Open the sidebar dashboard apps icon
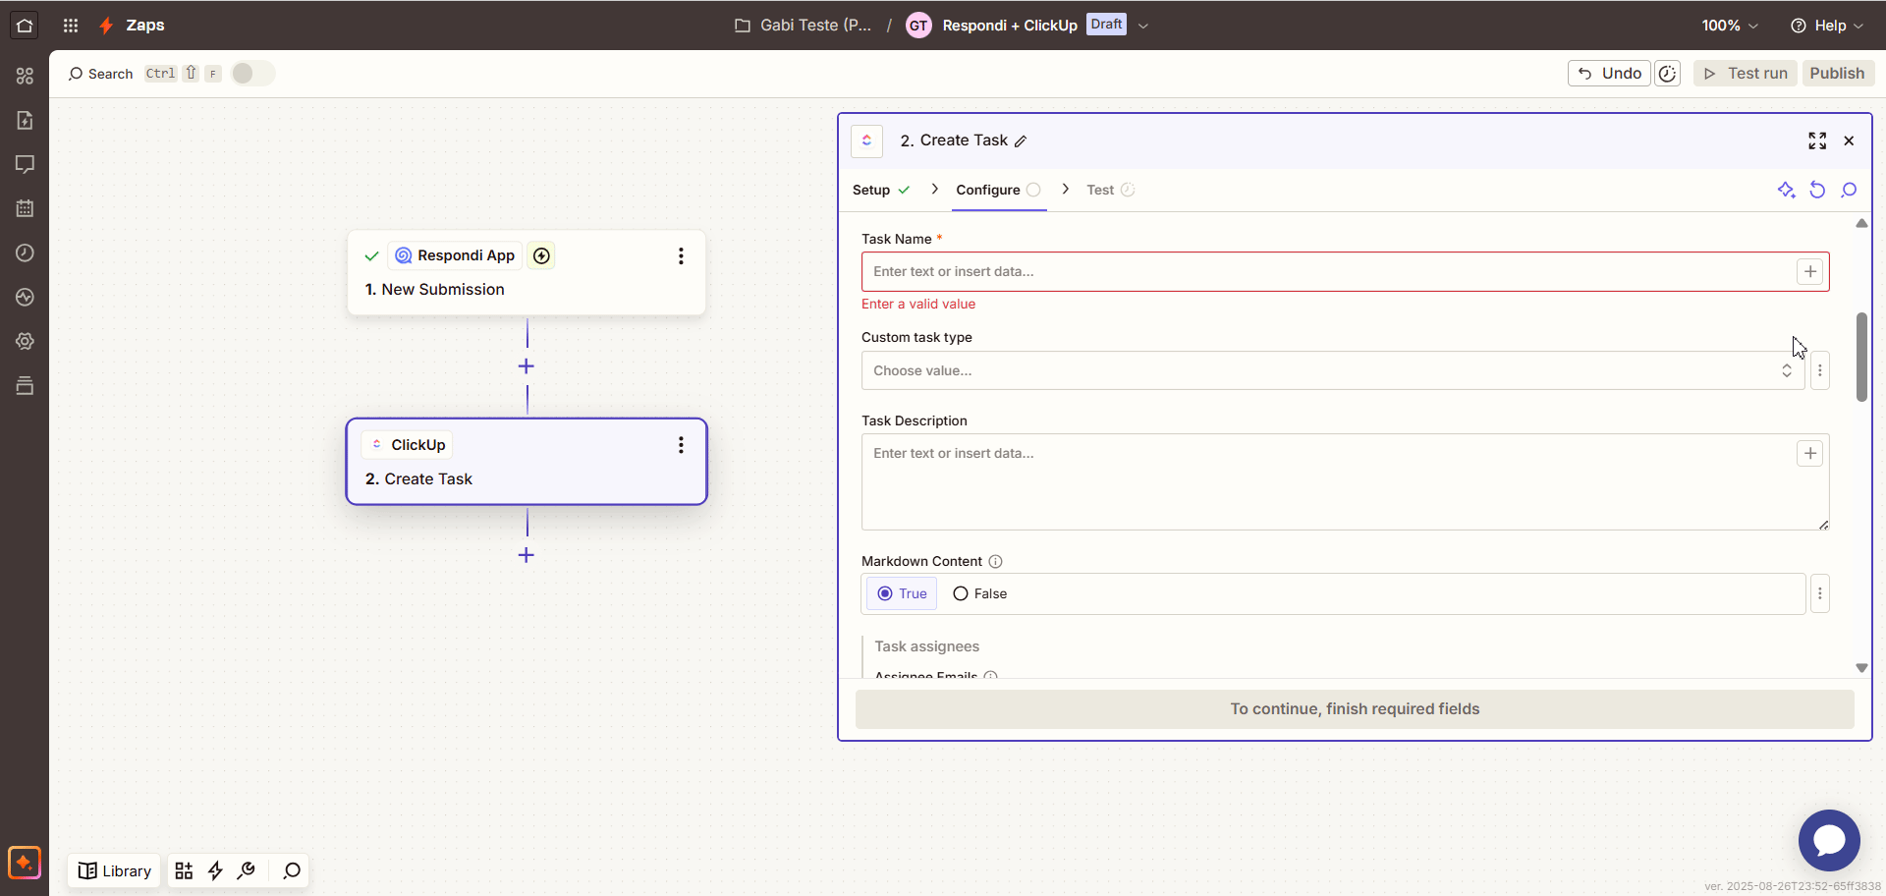1886x896 pixels. click(x=25, y=76)
